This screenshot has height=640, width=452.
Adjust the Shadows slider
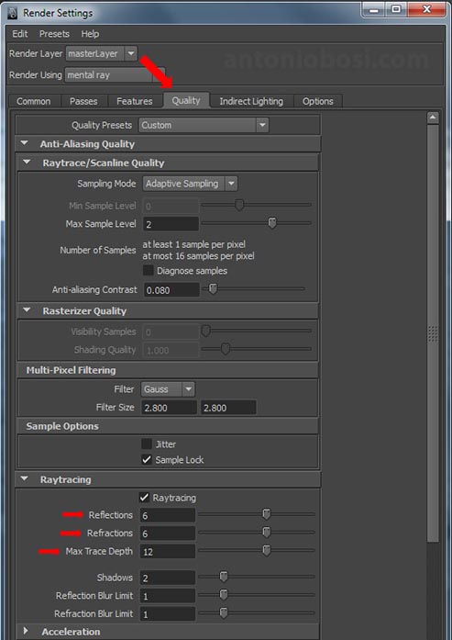click(x=224, y=577)
